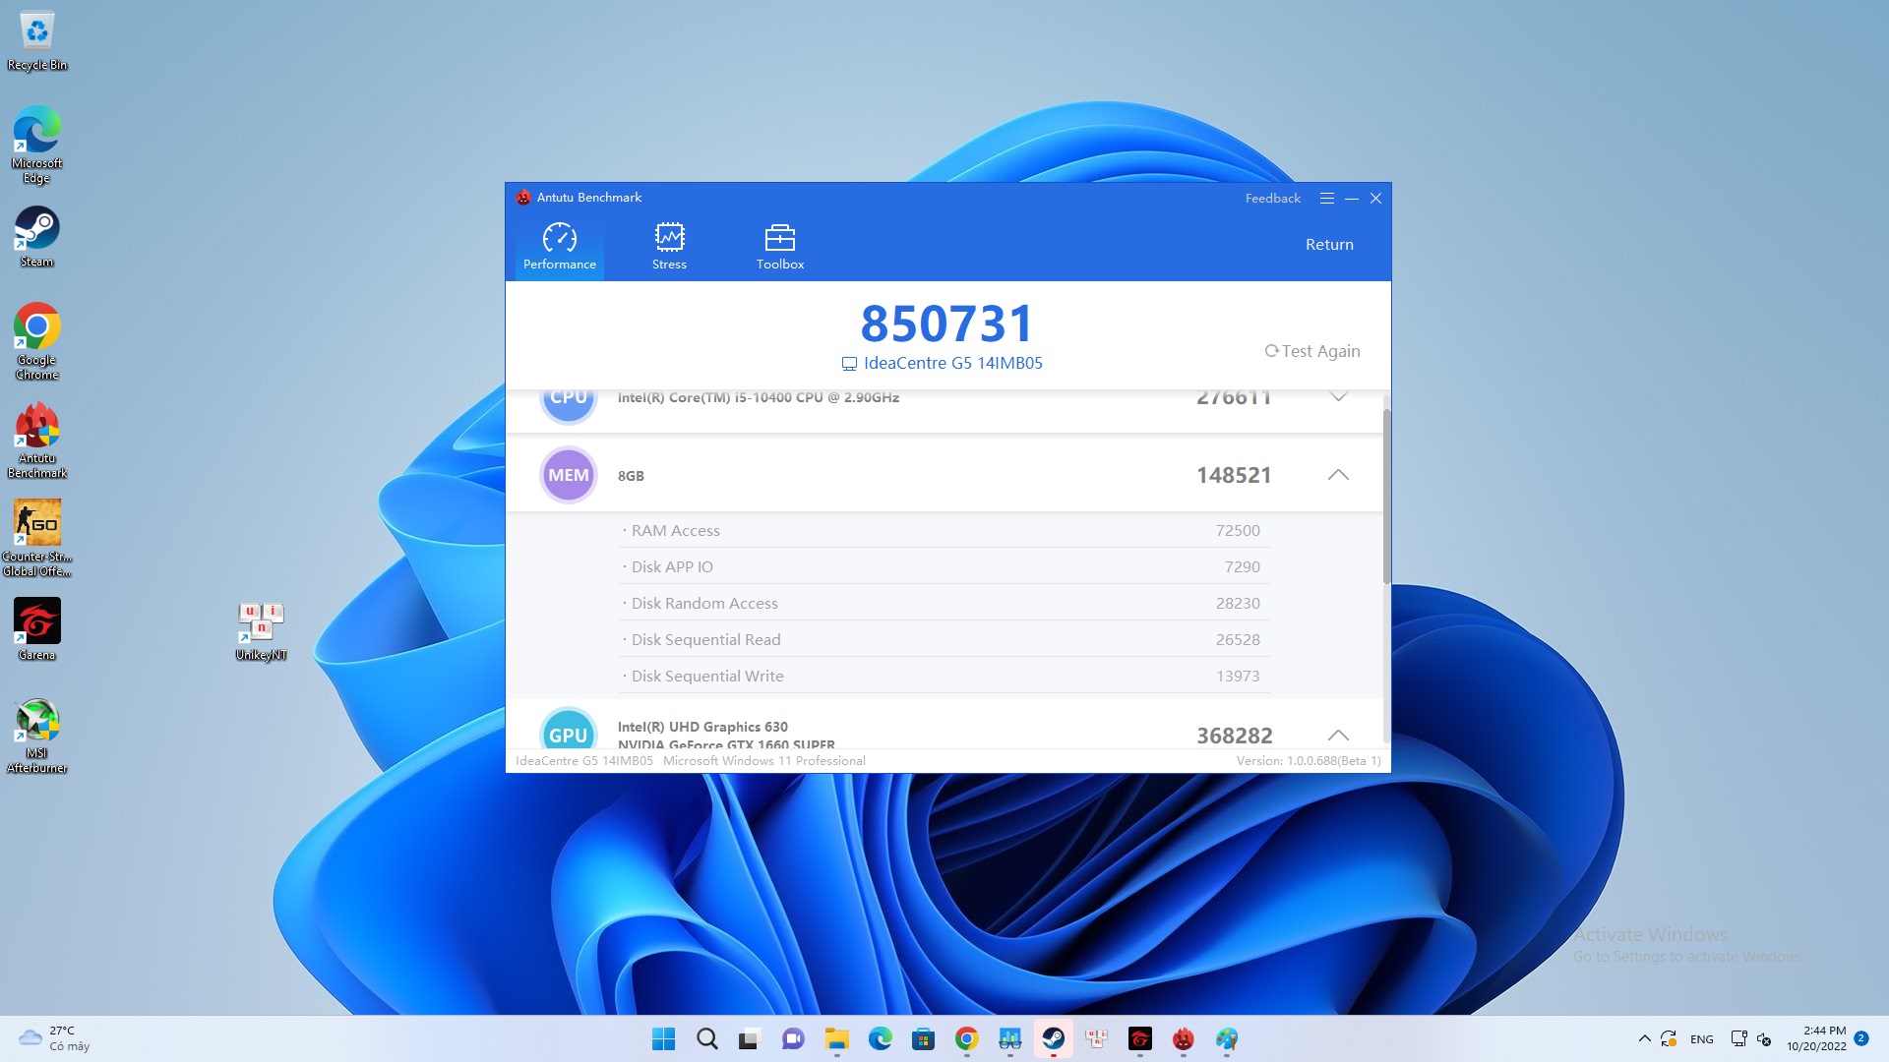Select the MSI Afterburner desktop shortcut
Image resolution: width=1889 pixels, height=1062 pixels.
37,736
